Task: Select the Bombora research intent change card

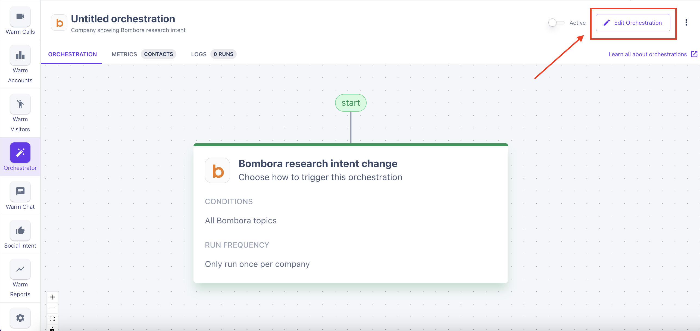Action: (x=351, y=213)
